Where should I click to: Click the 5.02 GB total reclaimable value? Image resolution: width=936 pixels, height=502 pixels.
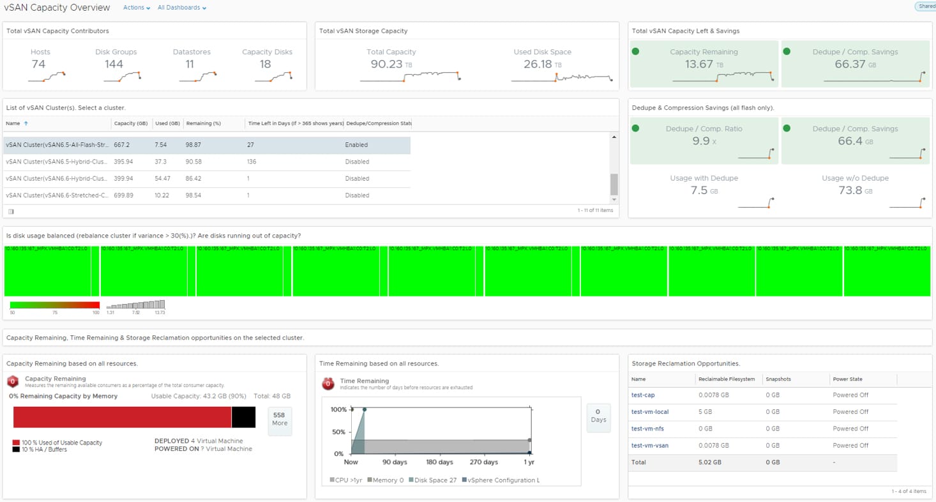710,462
